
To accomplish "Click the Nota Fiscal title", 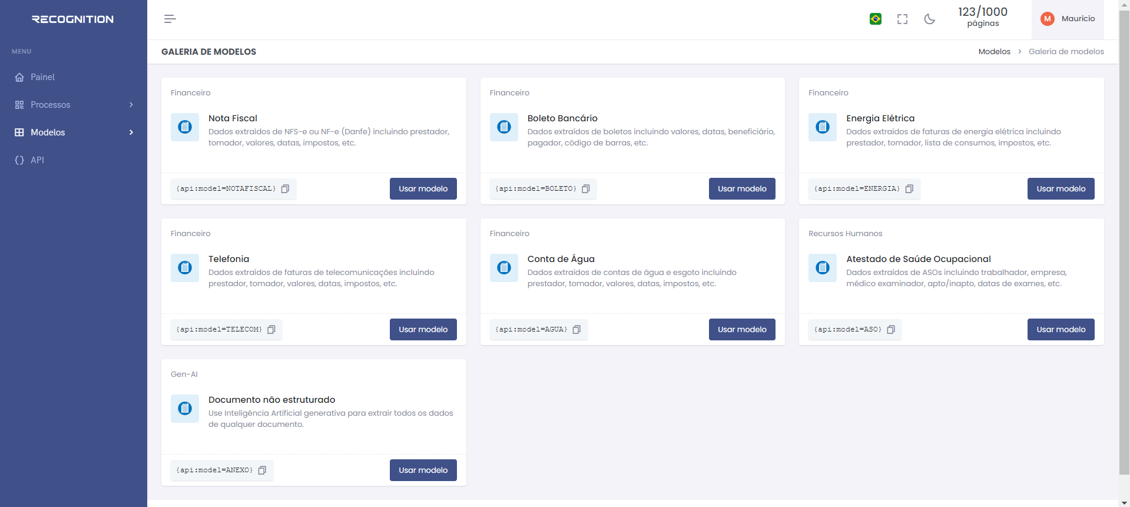I will (233, 118).
